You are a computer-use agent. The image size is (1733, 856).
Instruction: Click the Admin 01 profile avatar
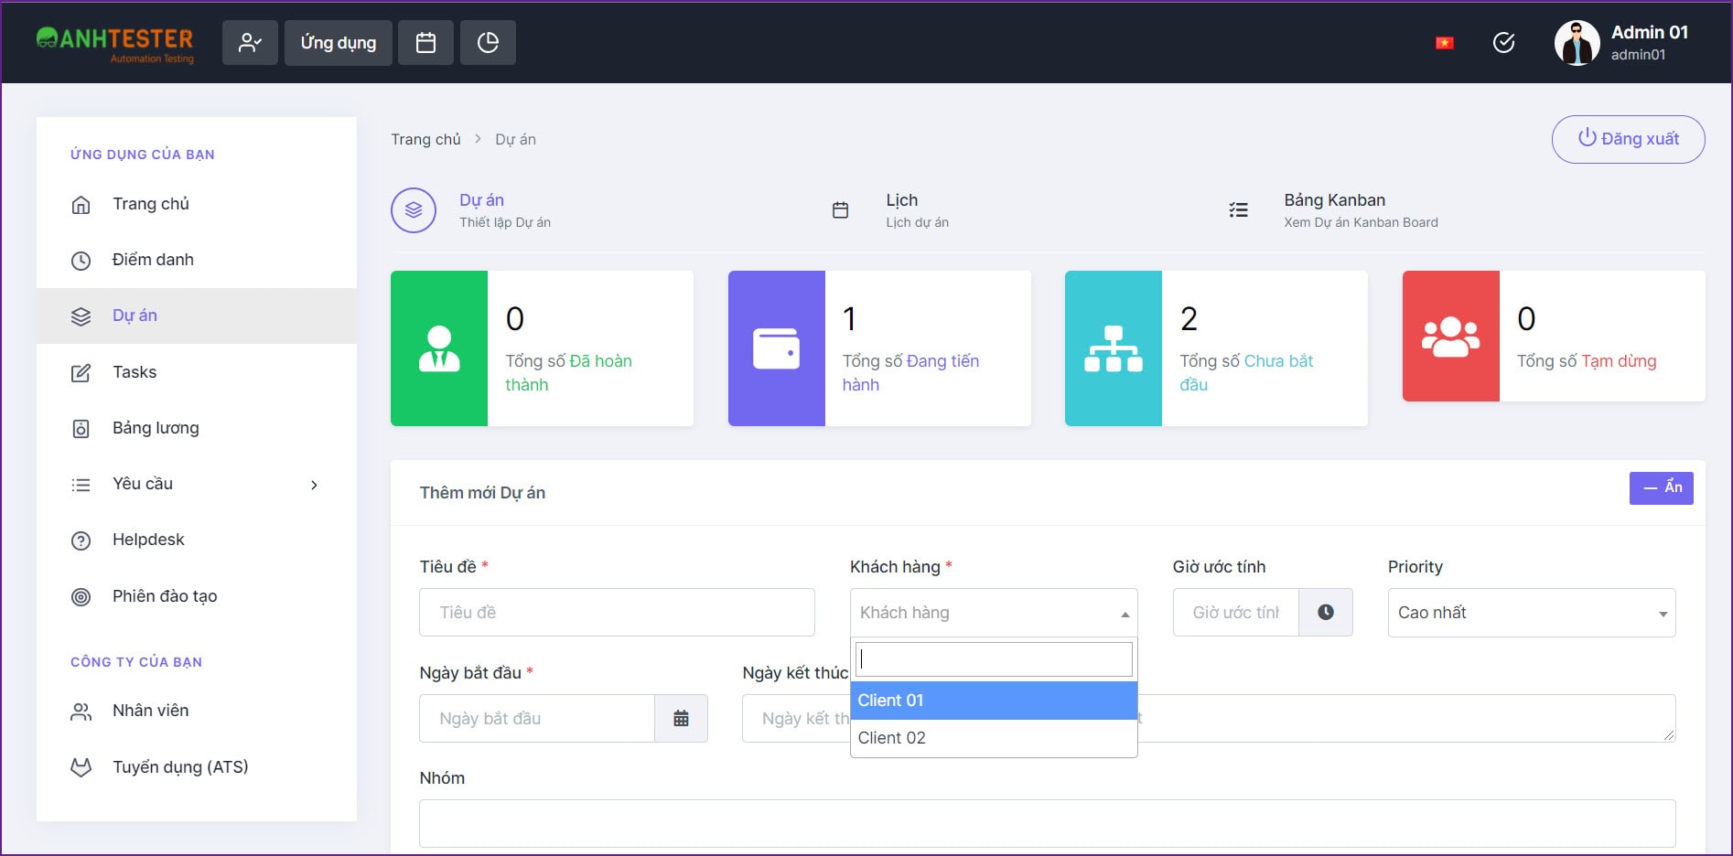pyautogui.click(x=1577, y=43)
